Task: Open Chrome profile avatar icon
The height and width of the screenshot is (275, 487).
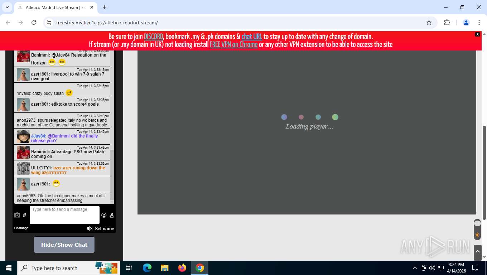Action: (x=466, y=23)
